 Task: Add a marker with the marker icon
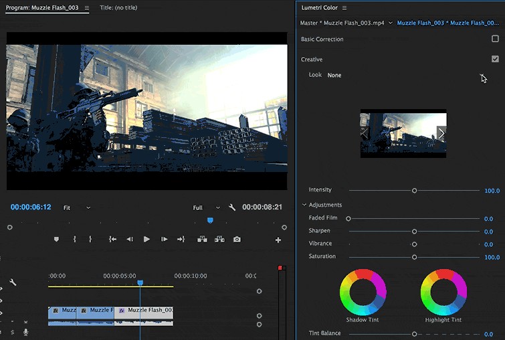[56, 239]
